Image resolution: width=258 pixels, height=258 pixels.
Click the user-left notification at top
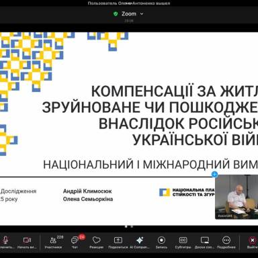tap(129, 3)
